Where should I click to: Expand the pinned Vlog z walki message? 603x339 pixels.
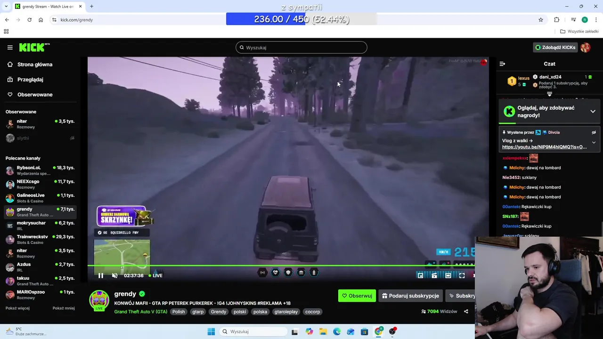point(594,142)
